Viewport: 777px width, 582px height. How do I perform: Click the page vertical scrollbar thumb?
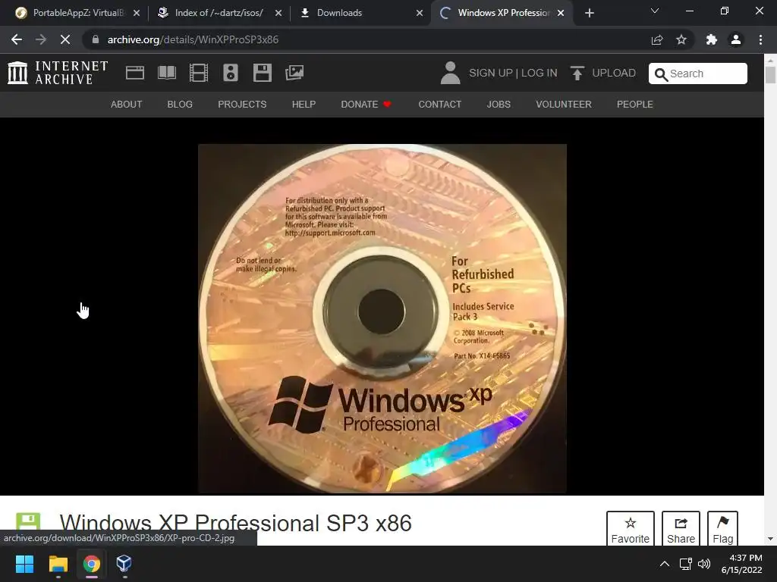point(770,75)
